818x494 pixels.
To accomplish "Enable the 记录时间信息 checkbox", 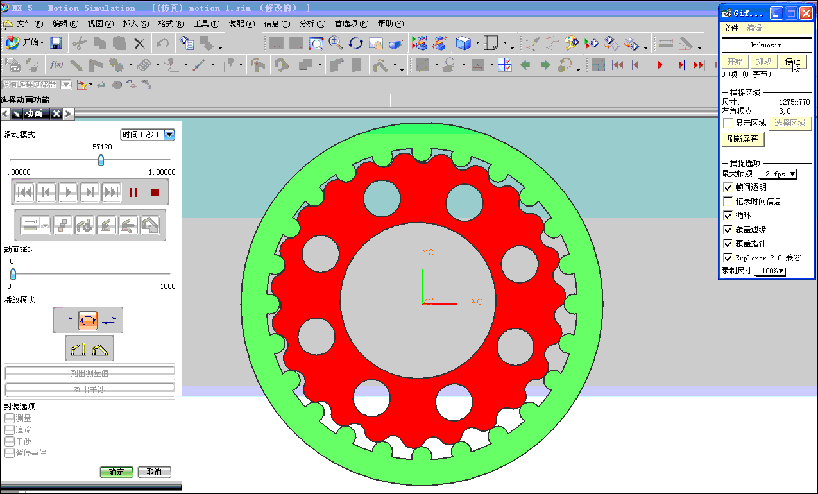I will (728, 201).
